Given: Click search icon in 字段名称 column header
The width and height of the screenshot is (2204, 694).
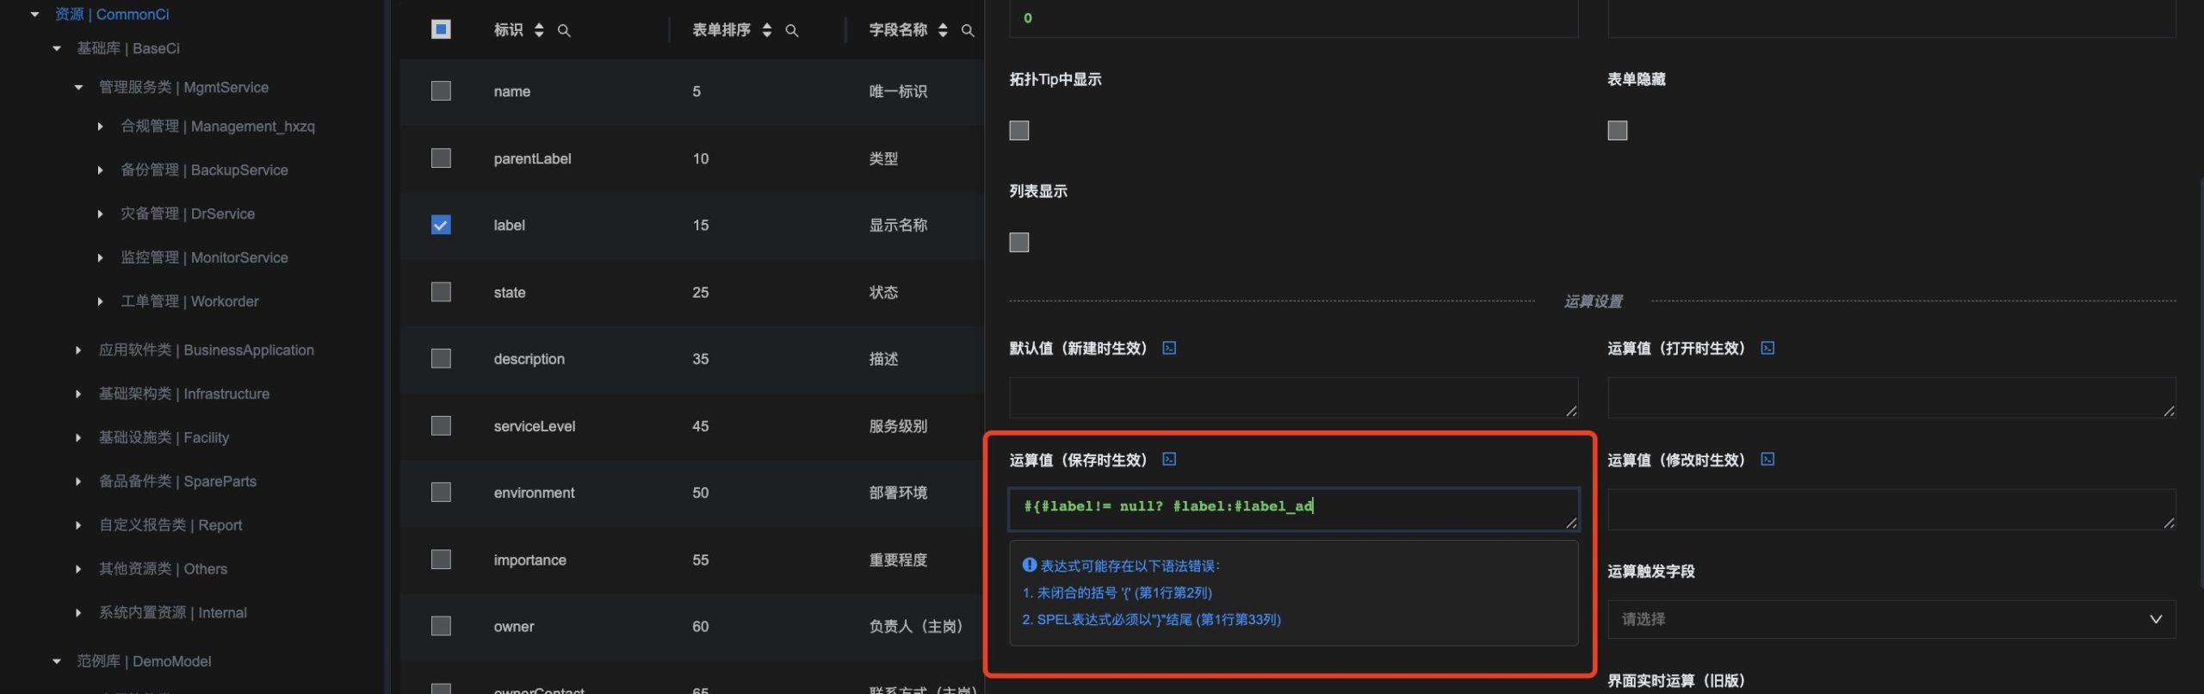Looking at the screenshot, I should (x=968, y=31).
